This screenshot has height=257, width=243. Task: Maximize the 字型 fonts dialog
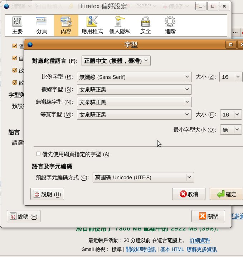pyautogui.click(x=231, y=44)
